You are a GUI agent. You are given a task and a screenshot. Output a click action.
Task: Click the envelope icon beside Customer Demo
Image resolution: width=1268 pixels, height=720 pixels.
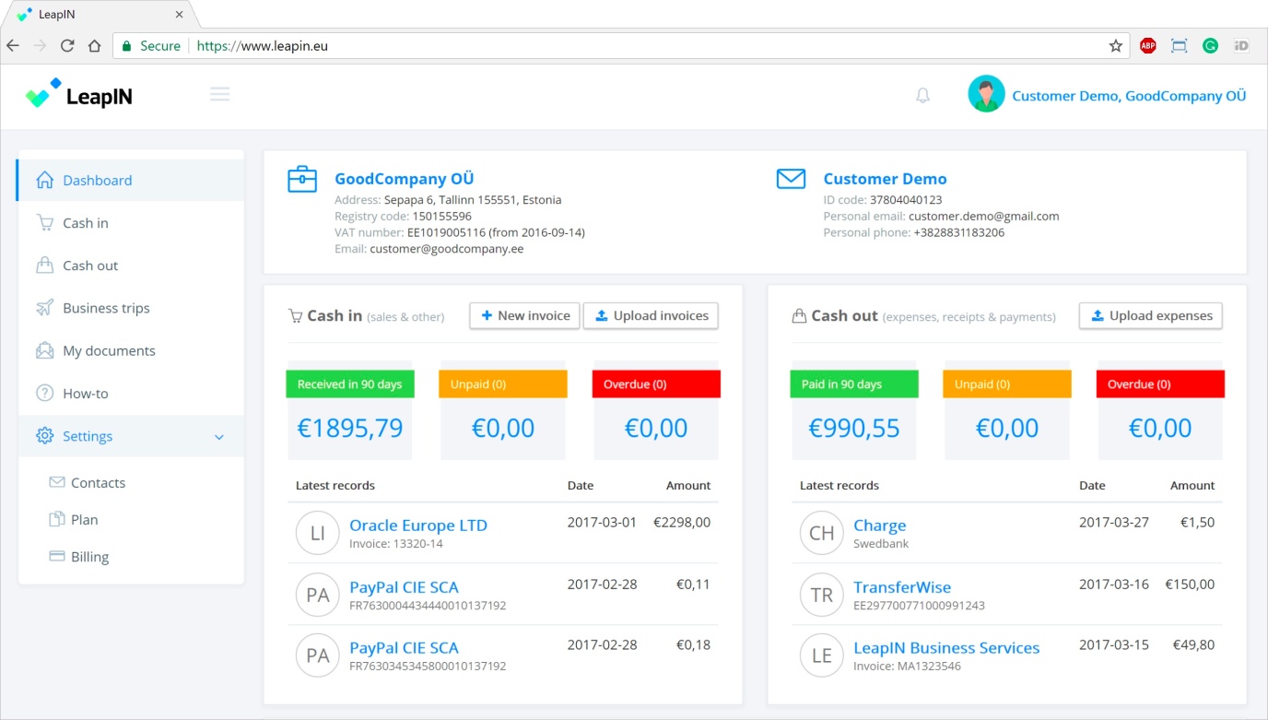point(791,179)
